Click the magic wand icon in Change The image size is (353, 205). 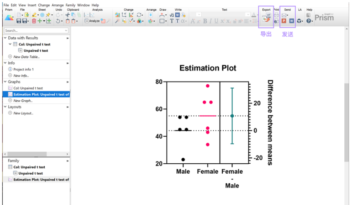pos(117,21)
